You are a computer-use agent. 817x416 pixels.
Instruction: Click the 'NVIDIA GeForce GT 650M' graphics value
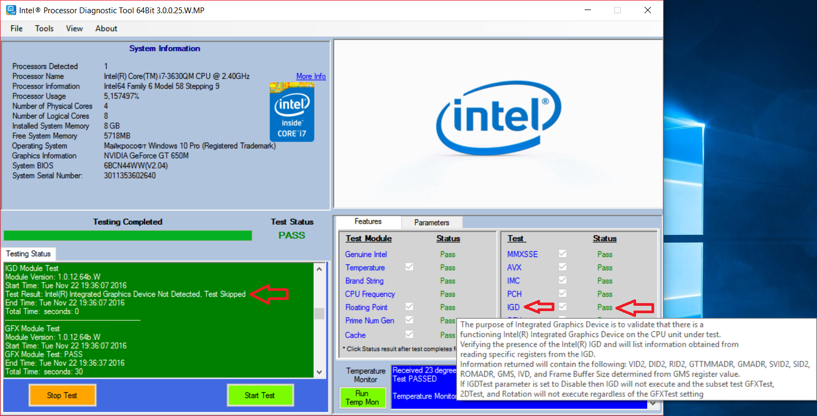pos(146,156)
